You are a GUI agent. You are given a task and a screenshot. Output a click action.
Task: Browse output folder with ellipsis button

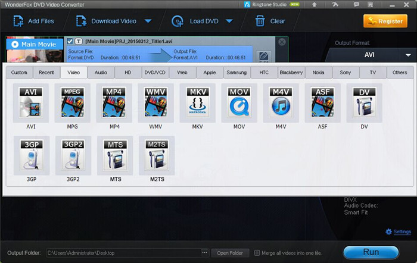tap(204, 253)
